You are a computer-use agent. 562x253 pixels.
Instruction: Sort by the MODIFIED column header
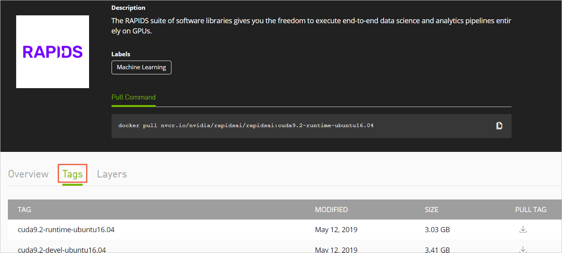click(x=331, y=210)
